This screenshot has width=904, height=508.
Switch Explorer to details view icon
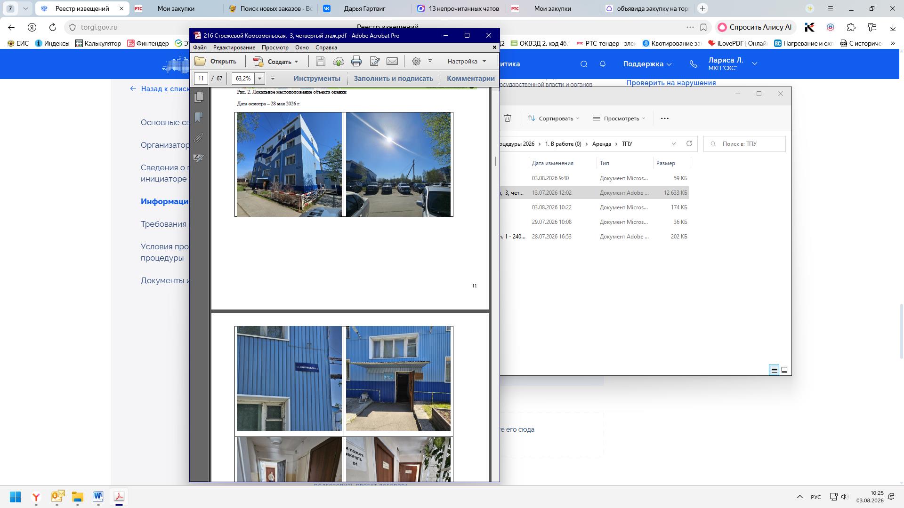click(x=774, y=370)
